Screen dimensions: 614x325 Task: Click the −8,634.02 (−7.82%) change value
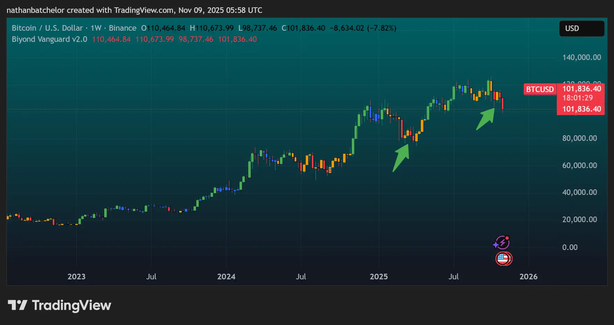pyautogui.click(x=363, y=28)
